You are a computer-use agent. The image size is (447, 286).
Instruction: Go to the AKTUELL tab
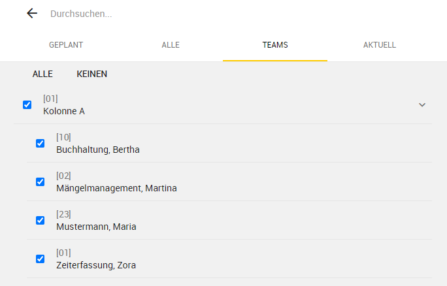380,45
